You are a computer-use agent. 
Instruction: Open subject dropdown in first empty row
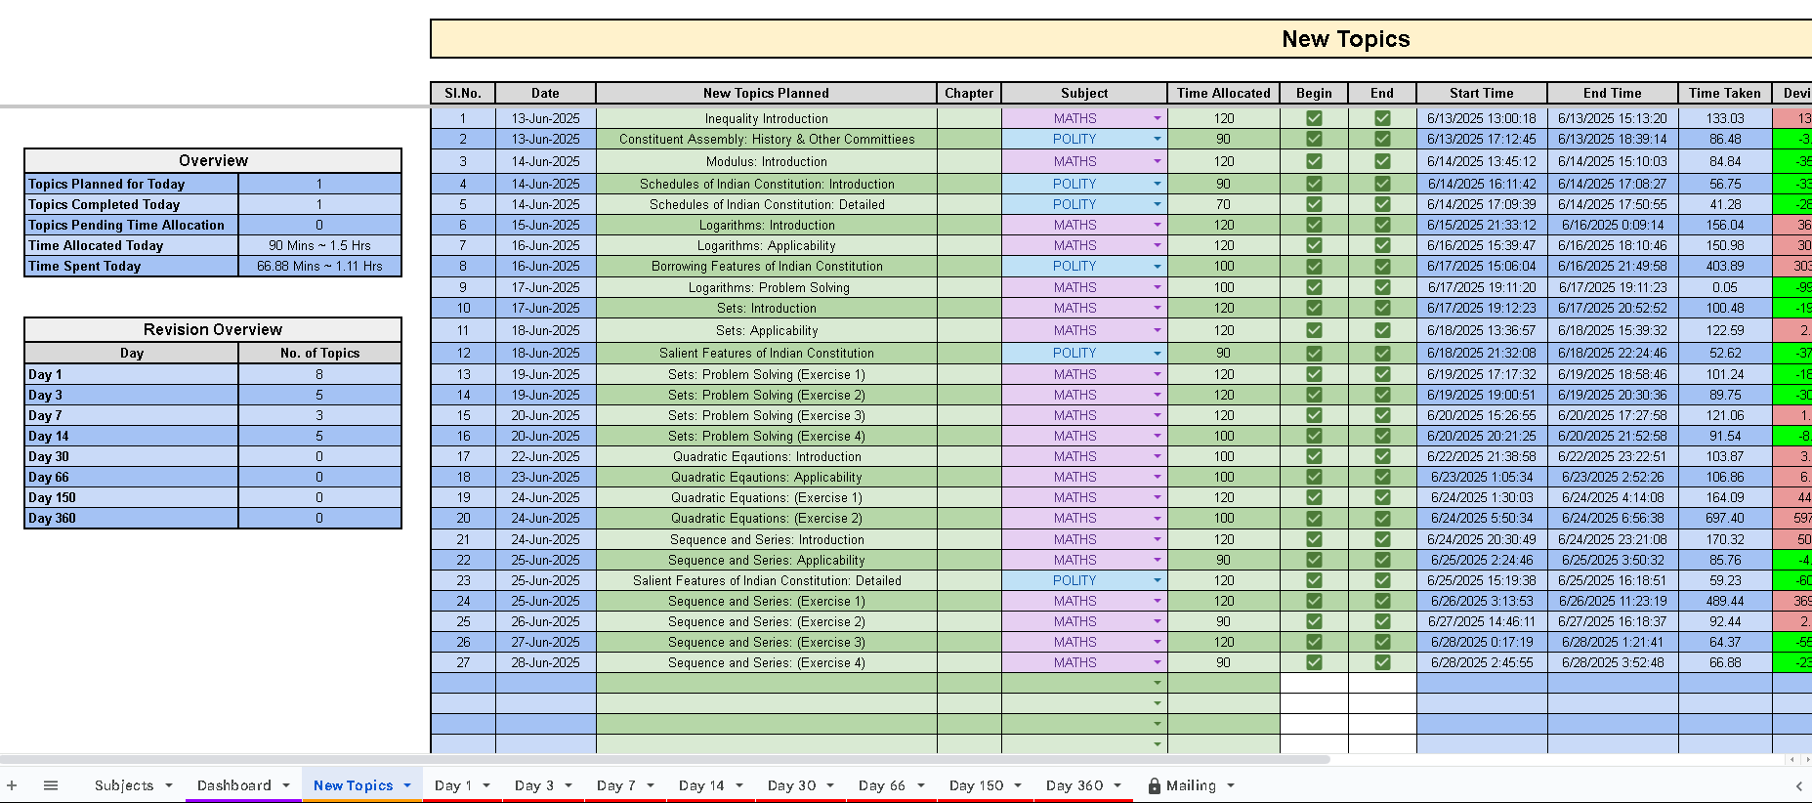coord(1158,683)
